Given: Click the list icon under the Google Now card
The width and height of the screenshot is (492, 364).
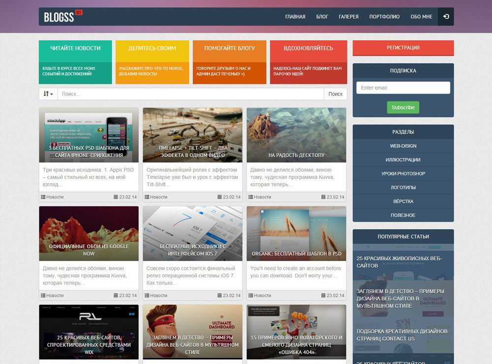Looking at the screenshot, I should pos(43,296).
